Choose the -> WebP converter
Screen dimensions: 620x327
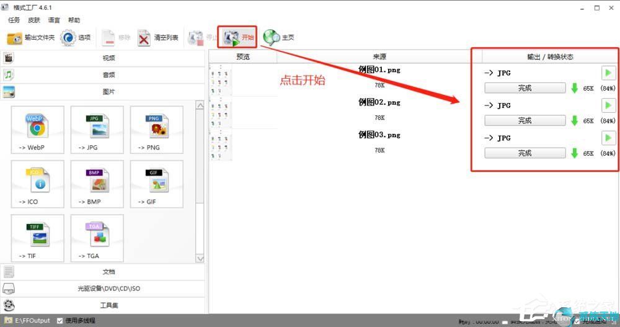[38, 130]
